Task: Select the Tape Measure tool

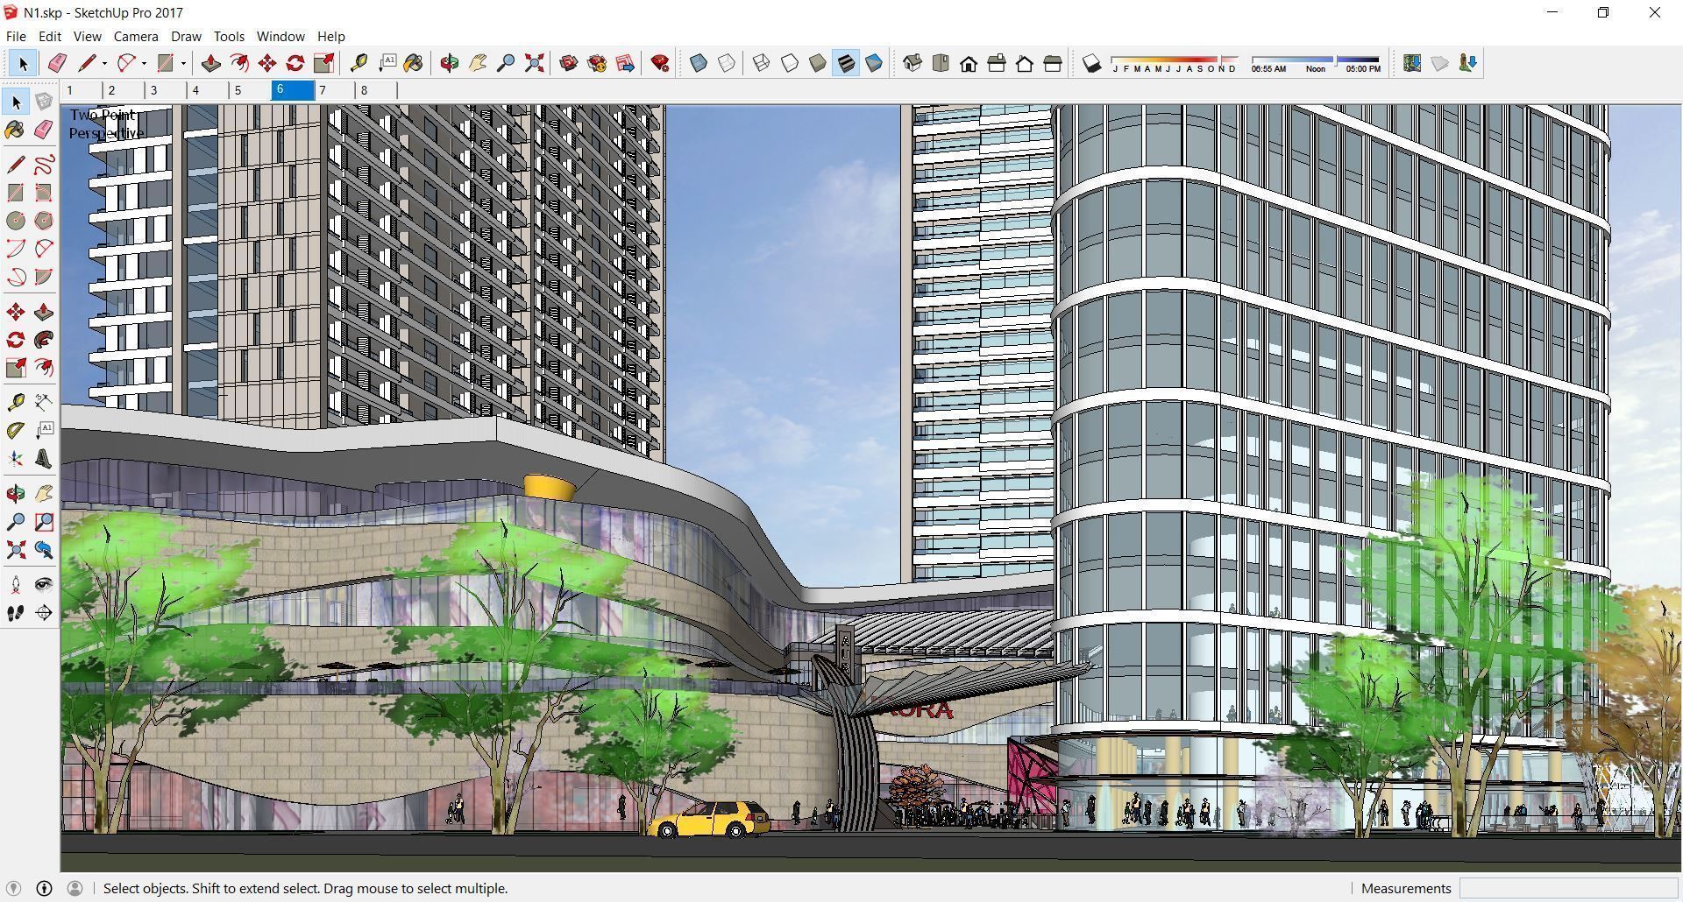Action: pos(14,401)
